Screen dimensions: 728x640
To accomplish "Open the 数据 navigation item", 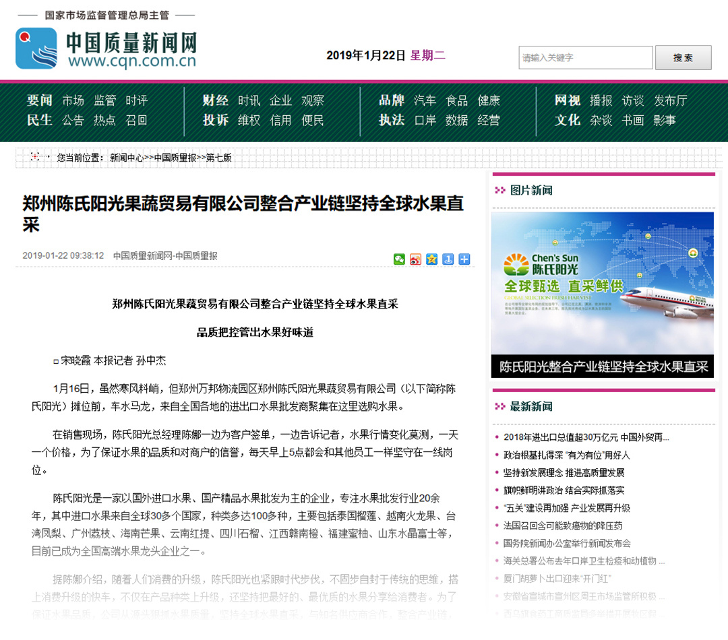I will [457, 120].
